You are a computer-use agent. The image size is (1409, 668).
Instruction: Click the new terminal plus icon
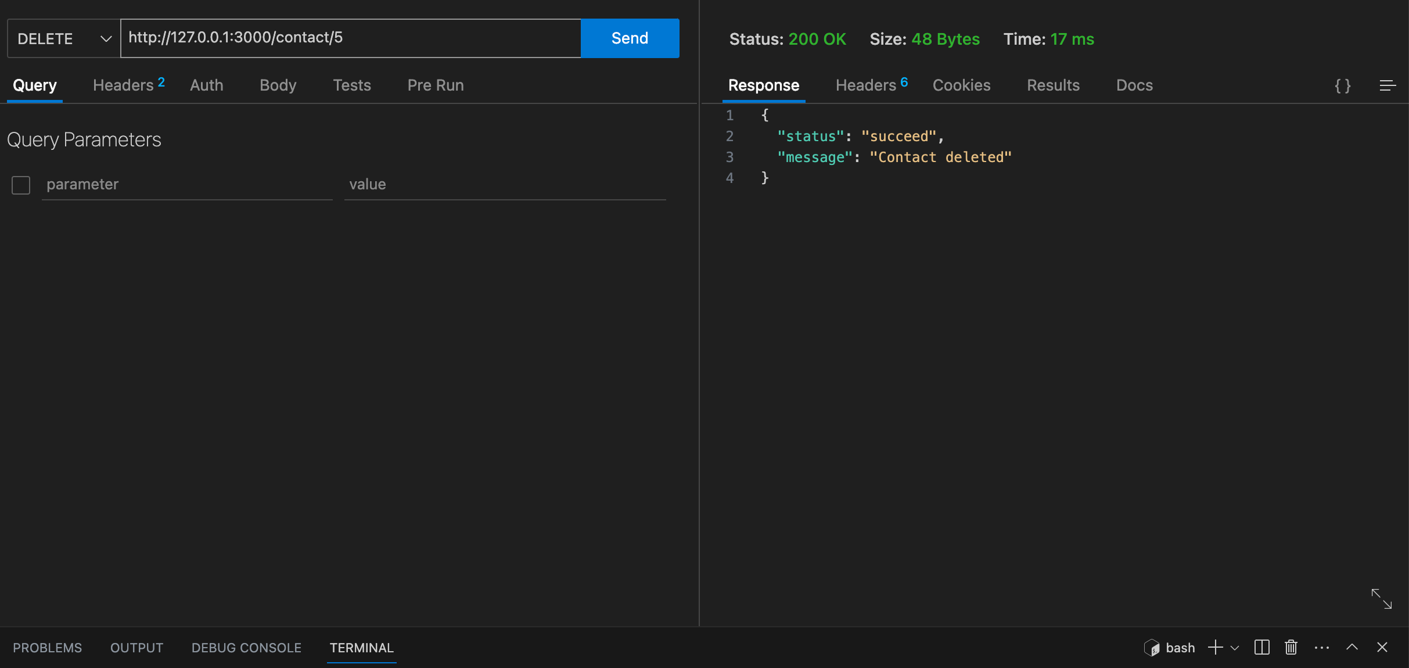1215,647
